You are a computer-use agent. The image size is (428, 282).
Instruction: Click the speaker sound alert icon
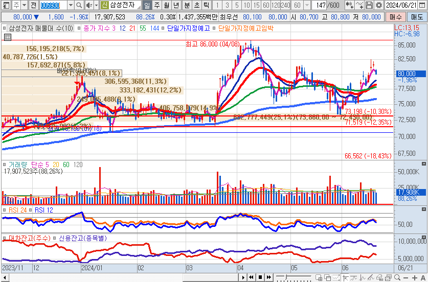[x=89, y=5]
